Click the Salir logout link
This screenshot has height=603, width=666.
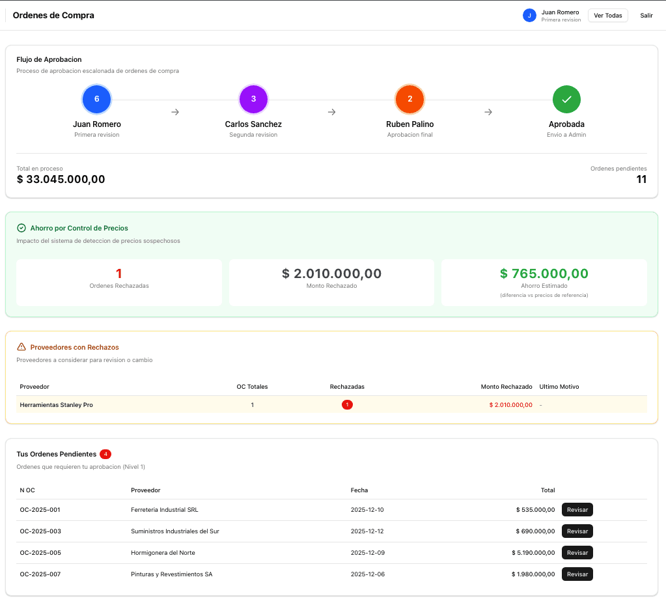click(646, 16)
